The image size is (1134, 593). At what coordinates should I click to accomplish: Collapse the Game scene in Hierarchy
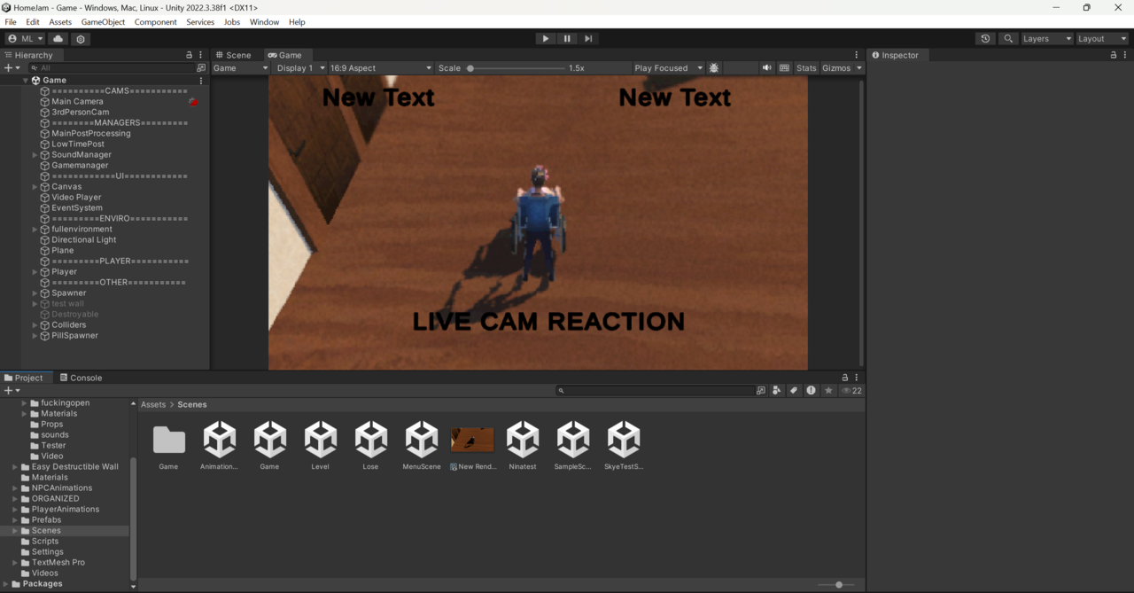26,81
